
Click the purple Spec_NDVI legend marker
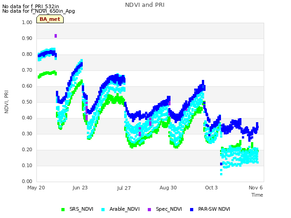tap(150, 209)
